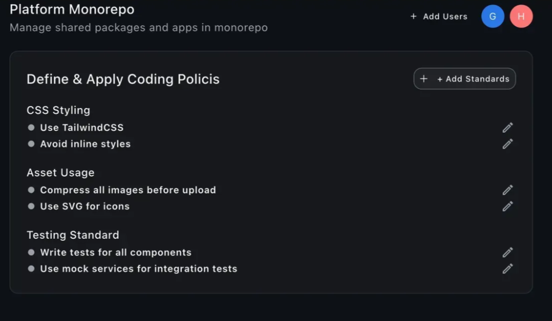Select the Asset Usage section heading
Screen dimensions: 552x321
click(60, 173)
